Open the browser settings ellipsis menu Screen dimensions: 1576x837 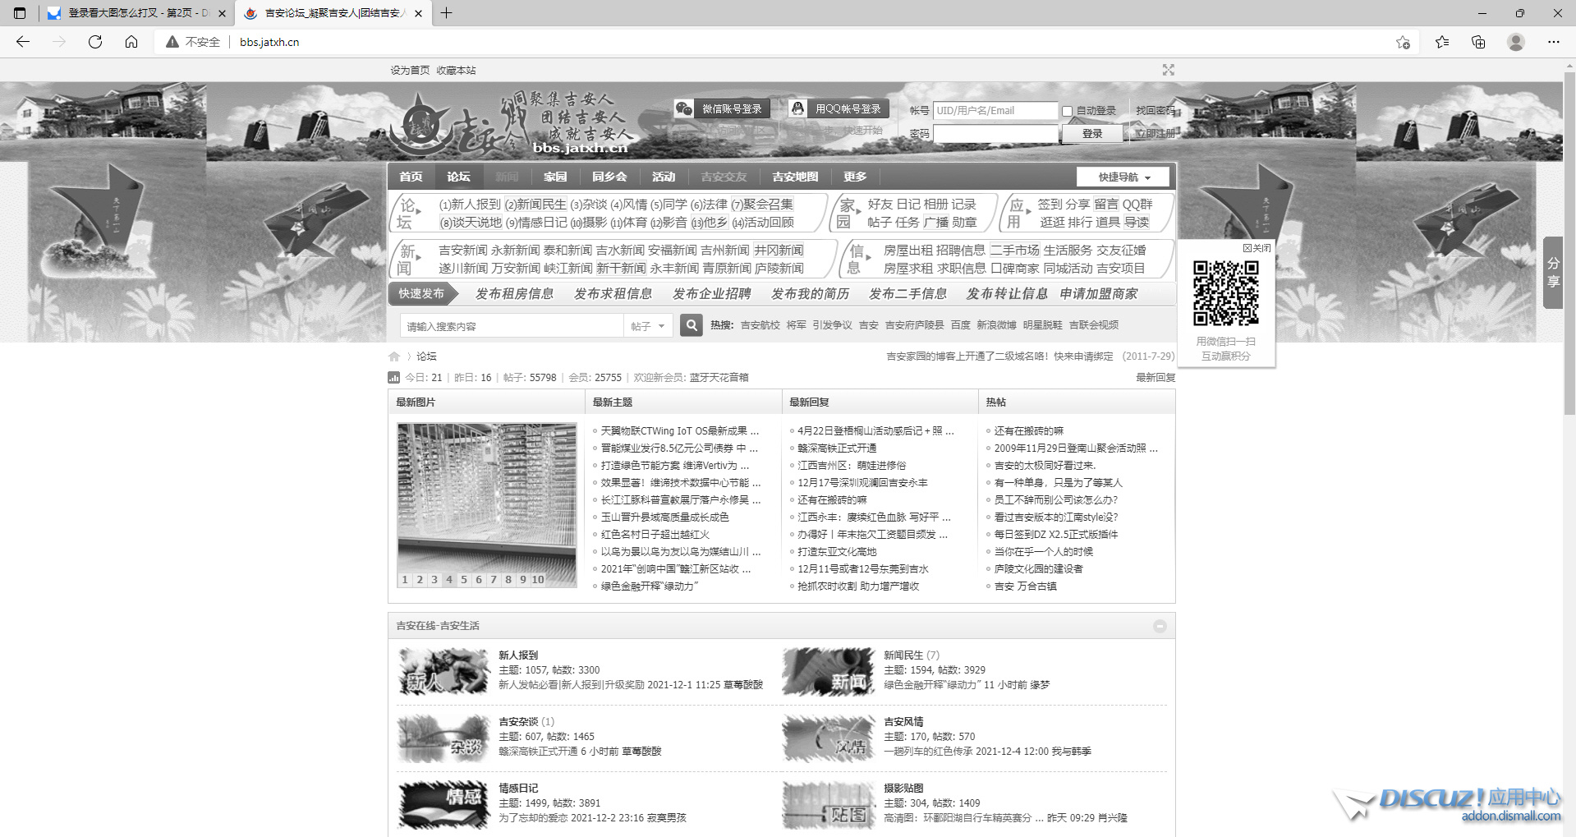[1554, 42]
